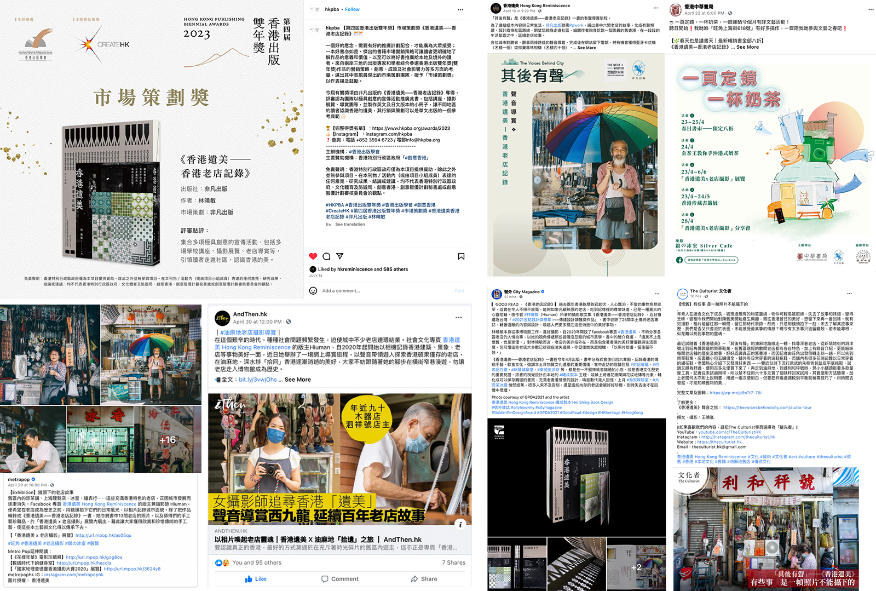Open Liked by hkreminiscence and 585 others
The height and width of the screenshot is (591, 876).
363,269
